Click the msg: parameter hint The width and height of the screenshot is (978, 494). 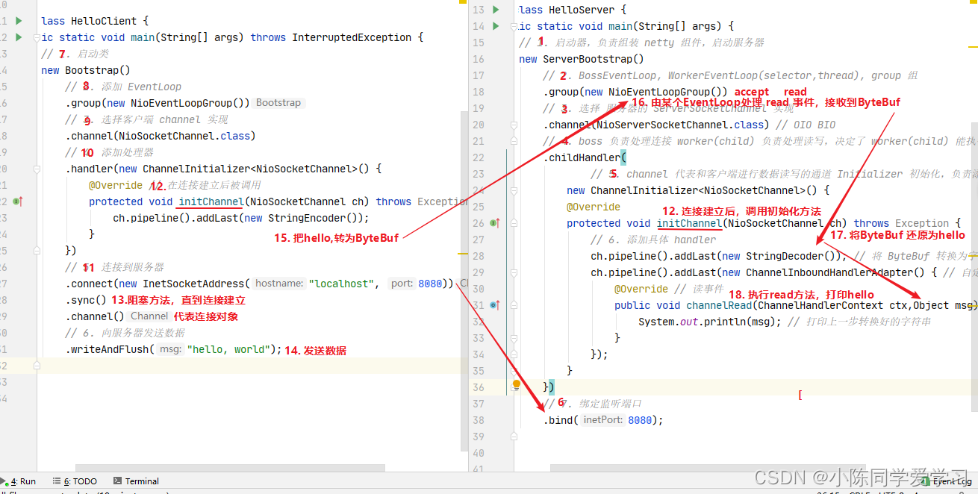coord(170,349)
